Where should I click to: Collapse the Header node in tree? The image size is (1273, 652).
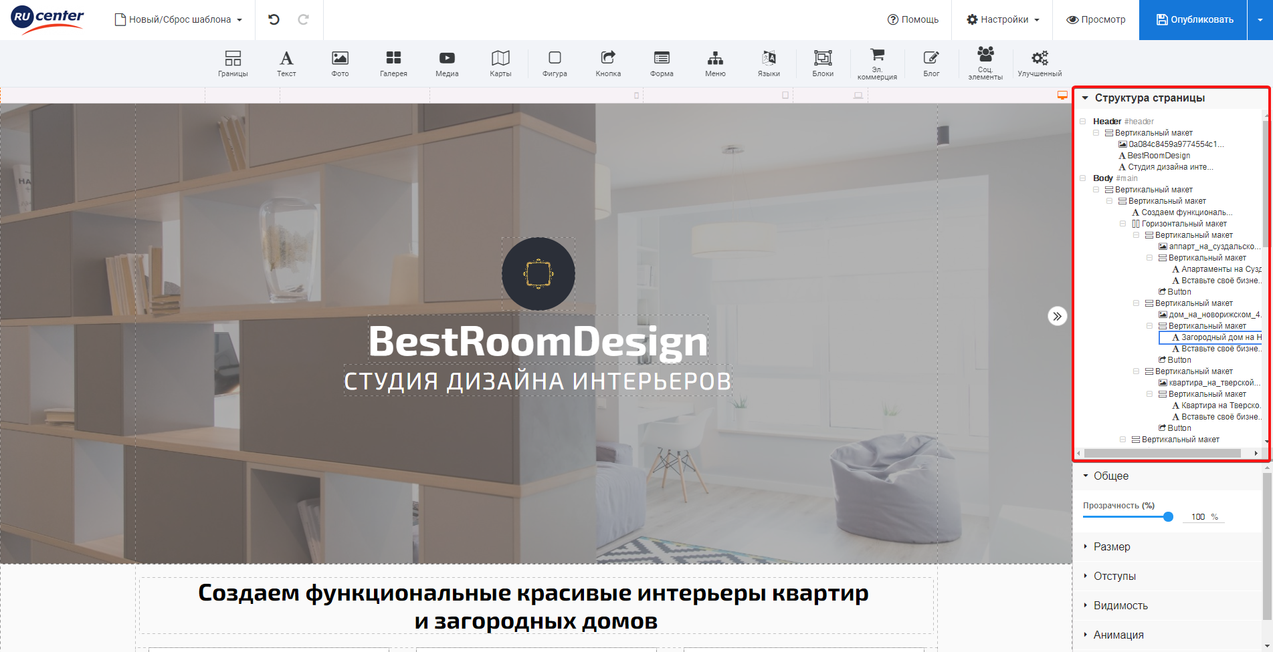coord(1082,121)
